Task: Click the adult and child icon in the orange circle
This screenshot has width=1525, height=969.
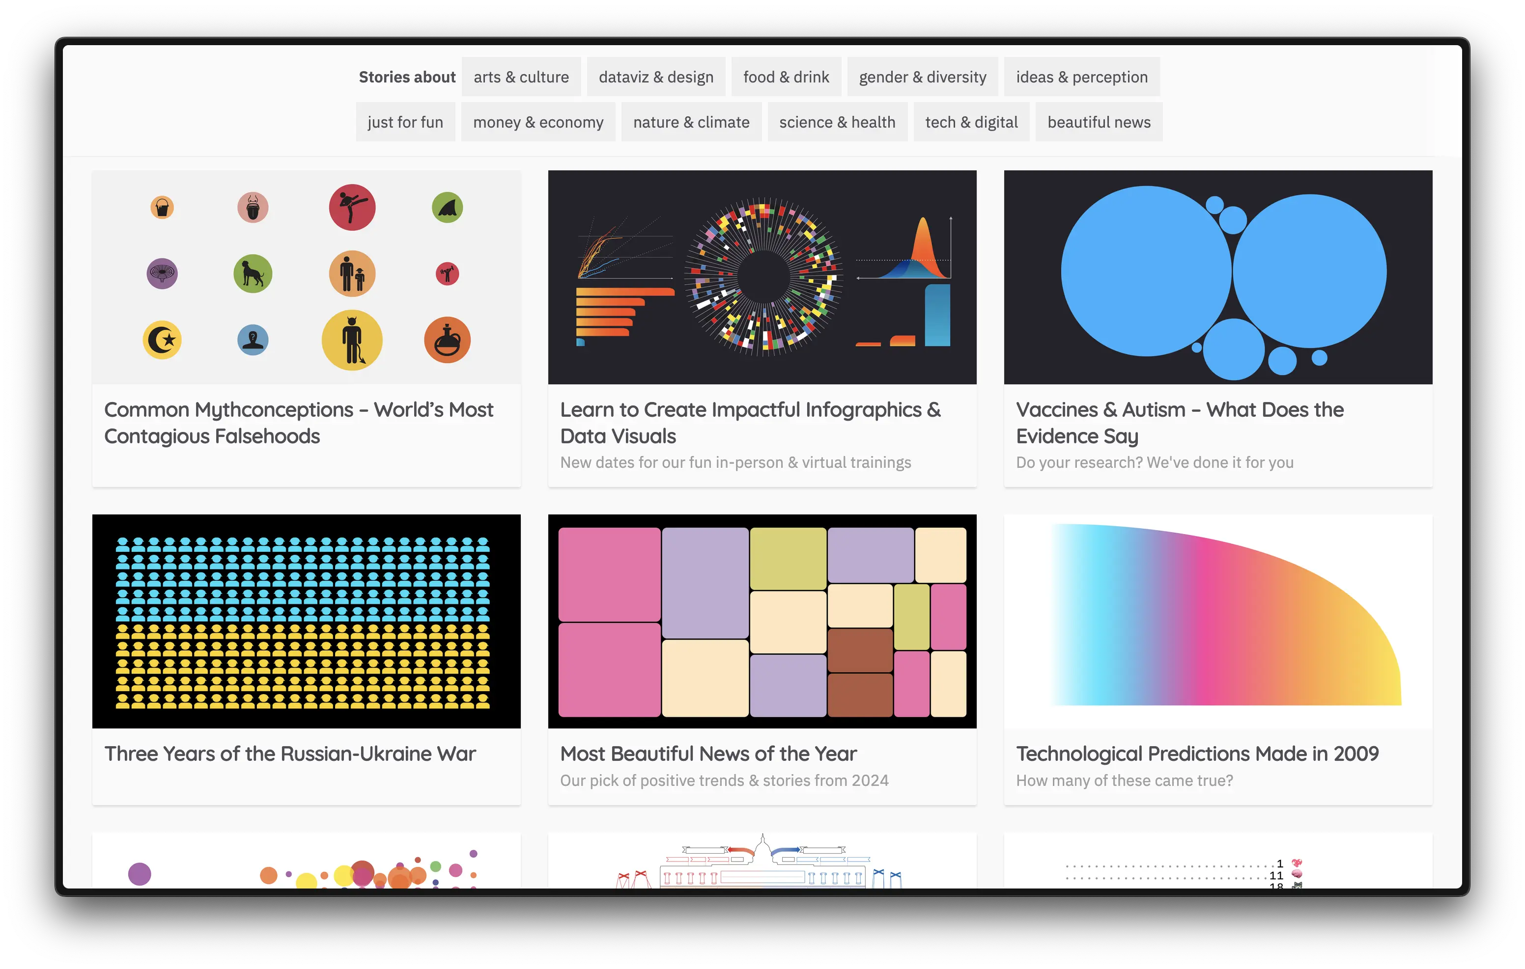Action: click(x=352, y=274)
